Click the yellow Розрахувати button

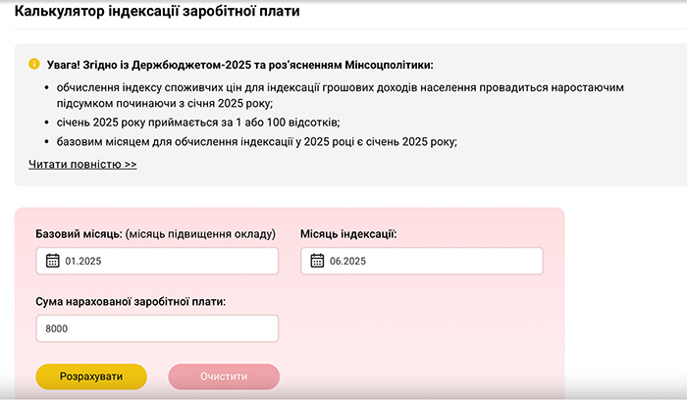pos(91,376)
